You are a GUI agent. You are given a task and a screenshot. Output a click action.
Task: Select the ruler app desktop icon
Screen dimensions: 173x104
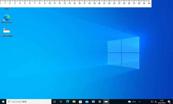point(7,32)
